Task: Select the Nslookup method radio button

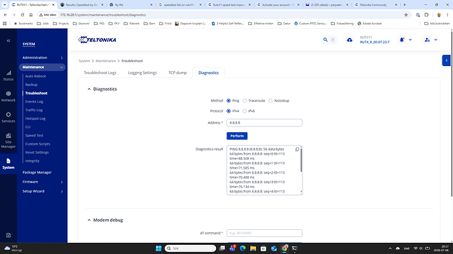Action: point(270,101)
